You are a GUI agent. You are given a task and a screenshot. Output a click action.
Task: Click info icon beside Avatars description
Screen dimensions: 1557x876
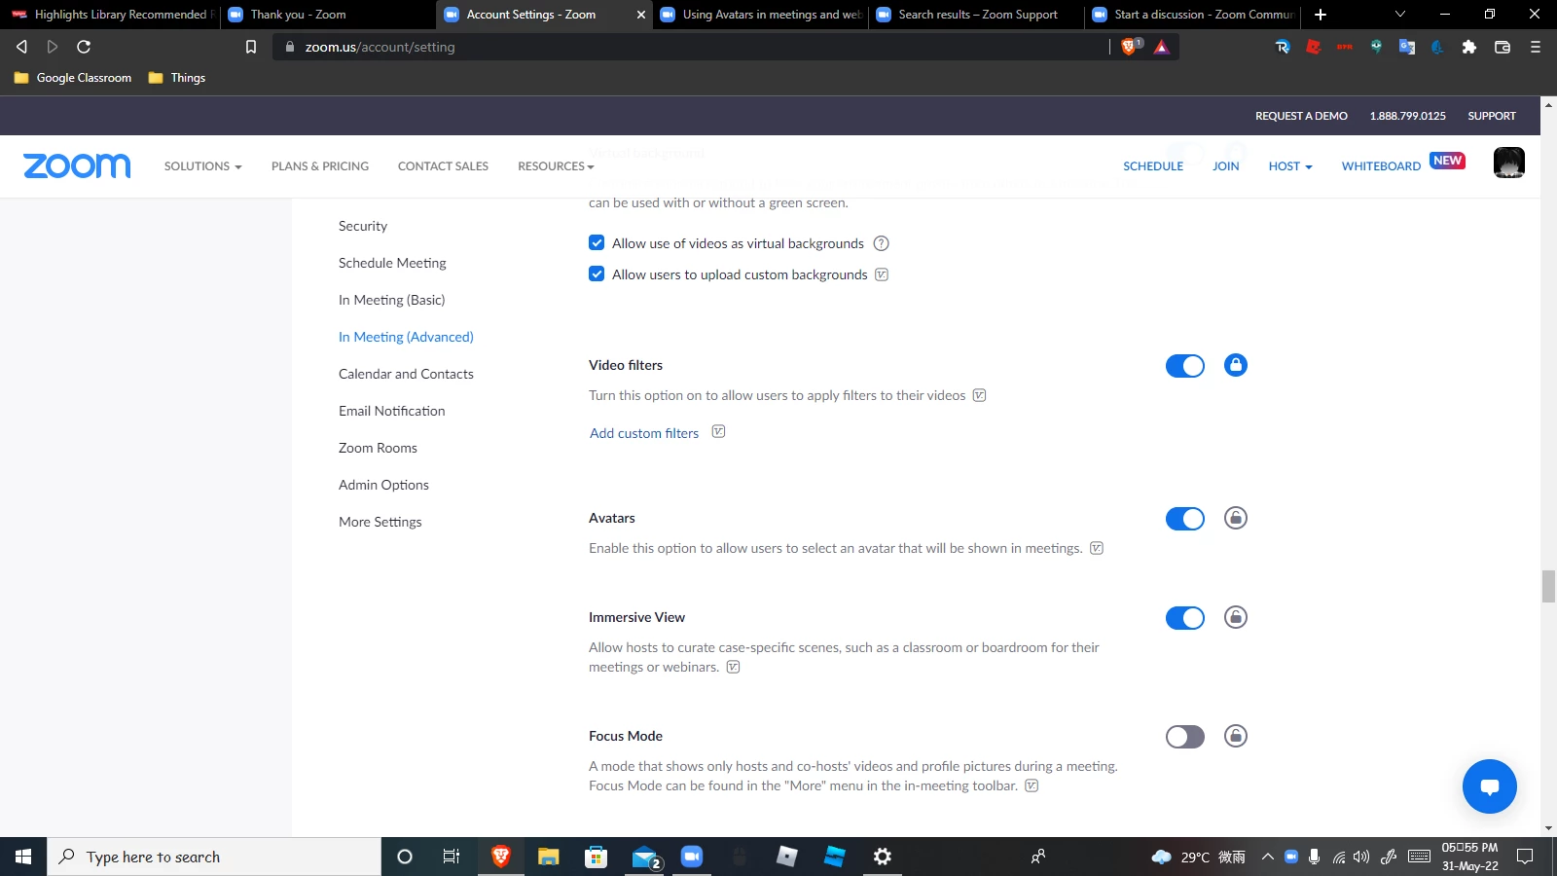(1097, 548)
